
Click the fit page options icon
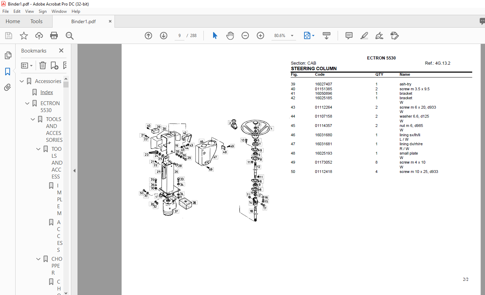[307, 36]
